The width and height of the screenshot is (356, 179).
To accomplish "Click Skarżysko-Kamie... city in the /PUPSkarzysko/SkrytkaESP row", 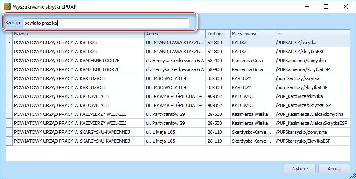I will coord(252,141).
